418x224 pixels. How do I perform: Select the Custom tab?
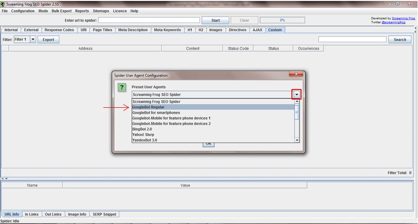(x=275, y=30)
